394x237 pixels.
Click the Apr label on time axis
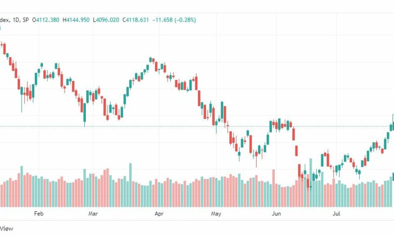tap(159, 214)
